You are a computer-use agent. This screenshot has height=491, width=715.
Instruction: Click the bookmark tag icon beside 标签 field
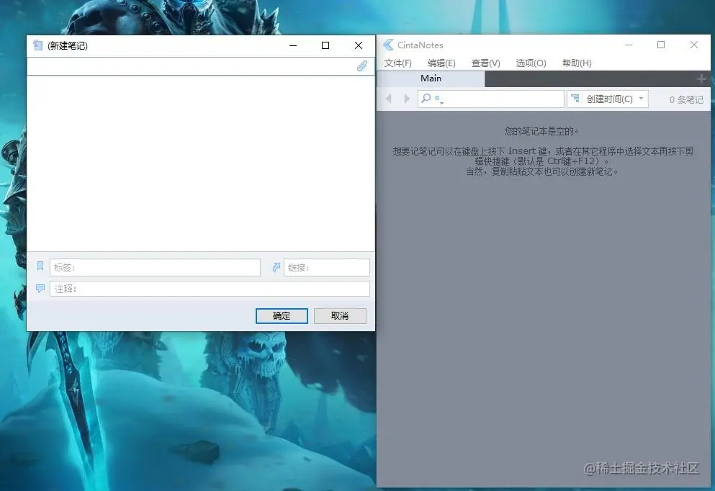40,266
